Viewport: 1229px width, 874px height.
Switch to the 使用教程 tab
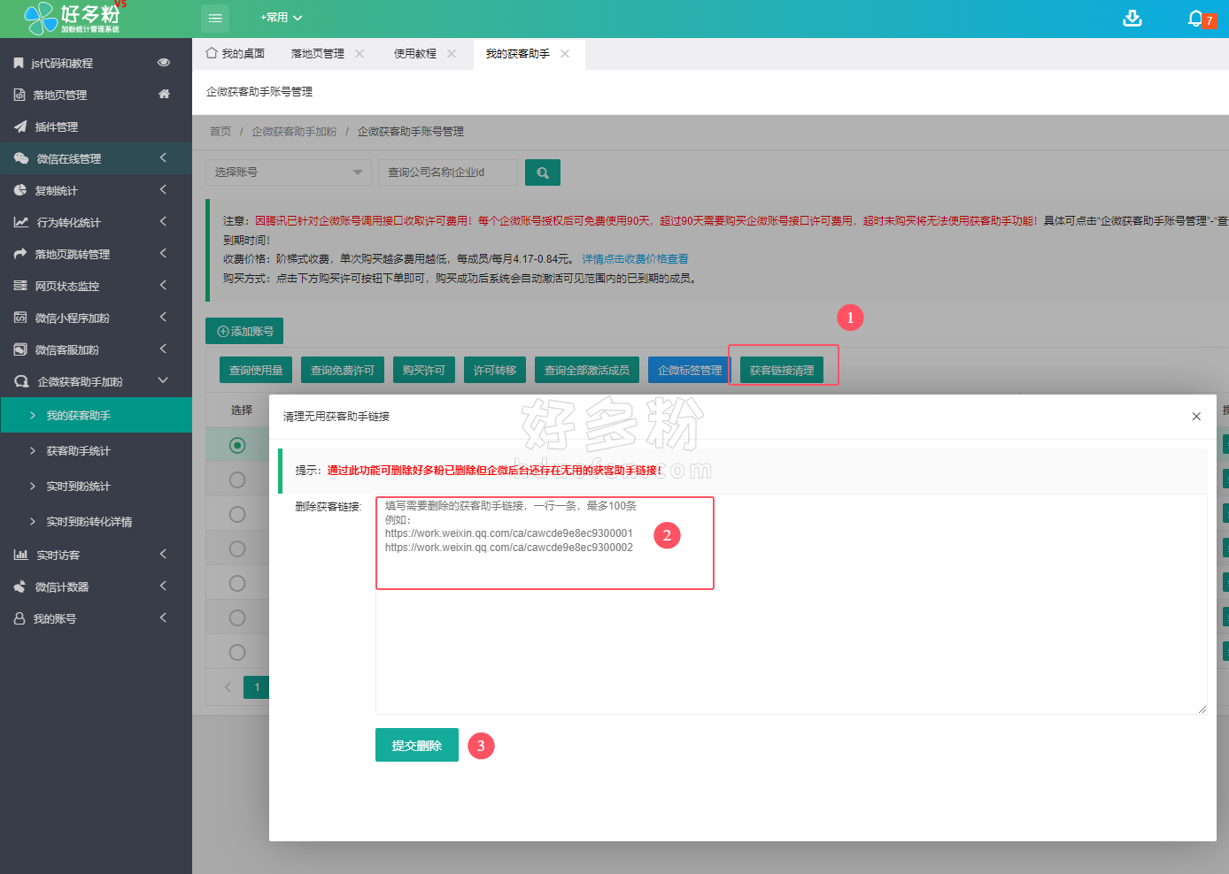coord(415,54)
